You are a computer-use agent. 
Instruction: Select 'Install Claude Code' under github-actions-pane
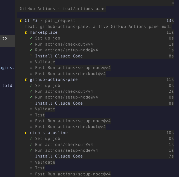pos(59,103)
